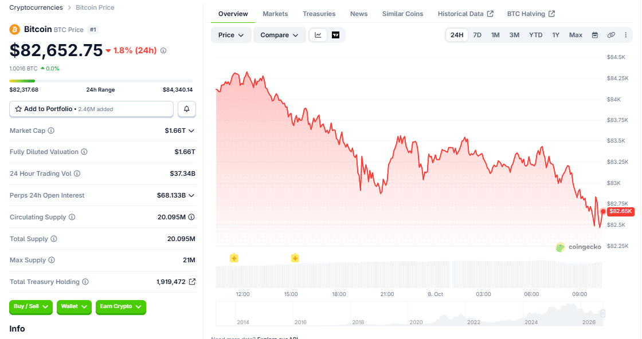
Task: Click the chart share link icon
Action: coord(611,35)
